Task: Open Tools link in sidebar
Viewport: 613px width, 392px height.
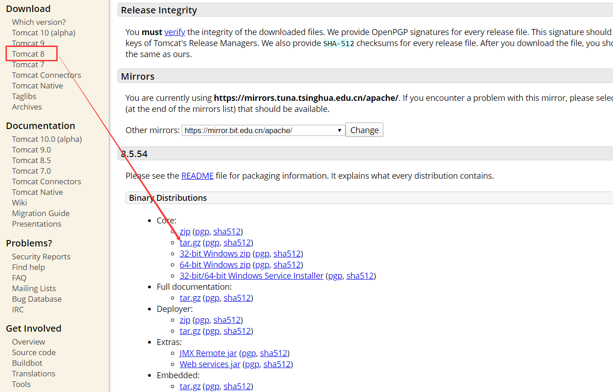Action: [21, 384]
